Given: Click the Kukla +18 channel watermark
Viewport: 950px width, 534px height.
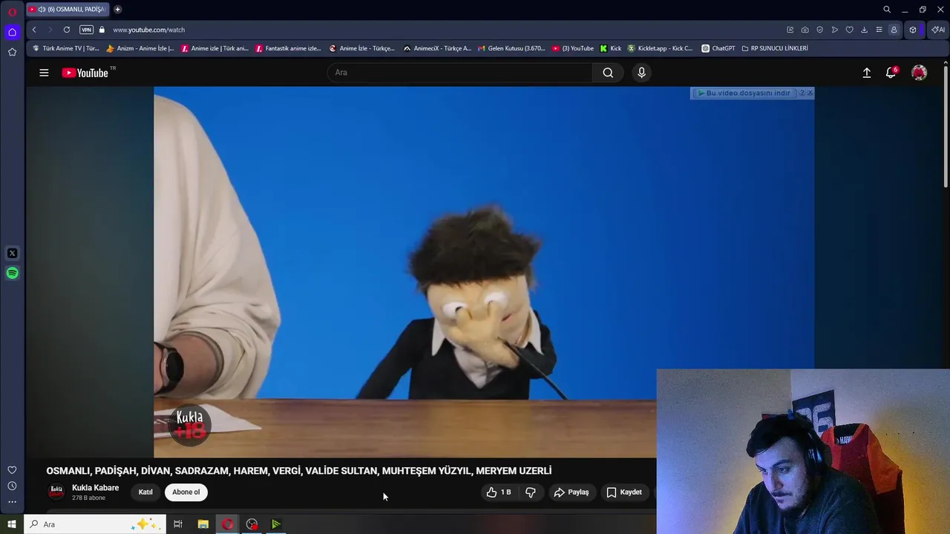Looking at the screenshot, I should (189, 425).
